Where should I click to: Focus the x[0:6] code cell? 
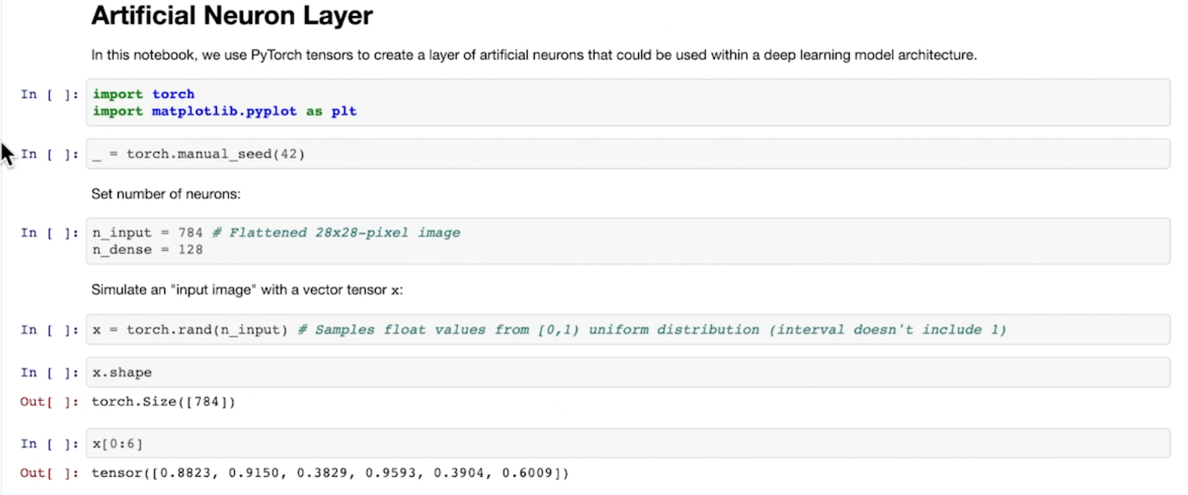point(627,443)
